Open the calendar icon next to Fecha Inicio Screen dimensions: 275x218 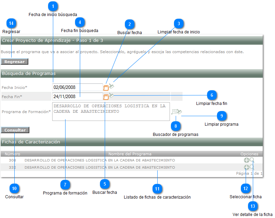[106, 88]
